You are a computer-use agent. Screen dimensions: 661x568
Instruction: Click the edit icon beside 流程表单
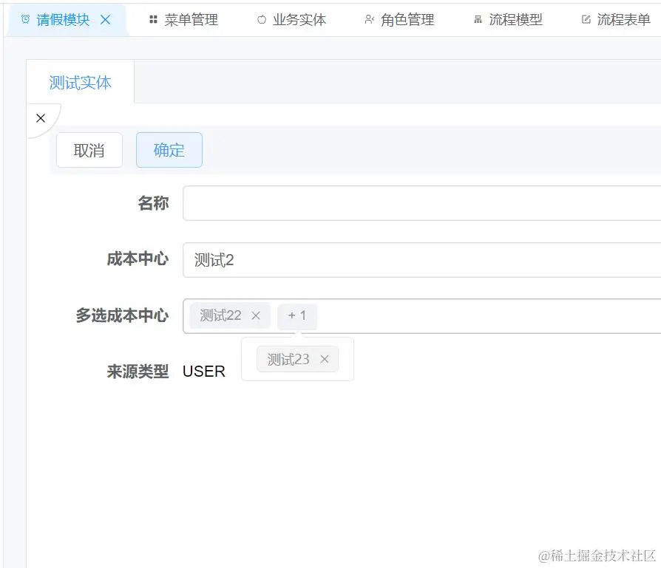pyautogui.click(x=585, y=20)
